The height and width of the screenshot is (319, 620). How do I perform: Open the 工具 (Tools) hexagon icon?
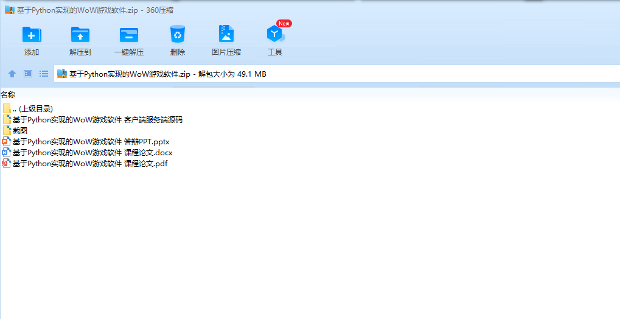pyautogui.click(x=275, y=34)
